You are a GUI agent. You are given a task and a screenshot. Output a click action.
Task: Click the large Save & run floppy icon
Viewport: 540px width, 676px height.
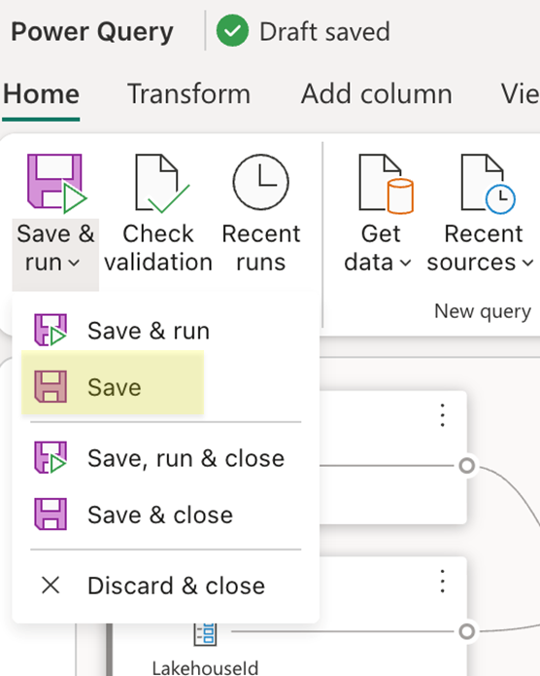click(56, 183)
